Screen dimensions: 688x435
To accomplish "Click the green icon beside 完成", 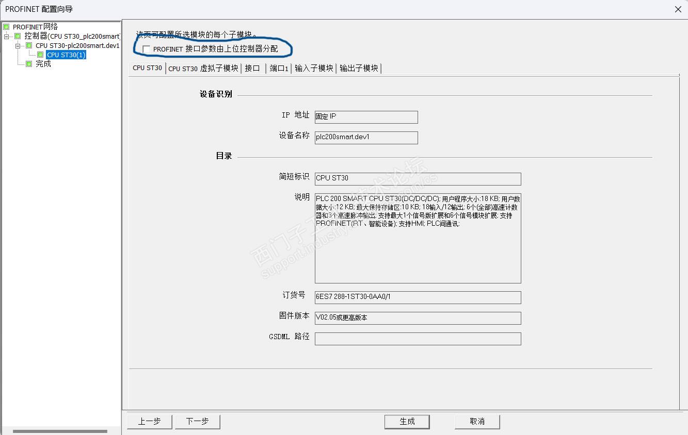I will [29, 64].
